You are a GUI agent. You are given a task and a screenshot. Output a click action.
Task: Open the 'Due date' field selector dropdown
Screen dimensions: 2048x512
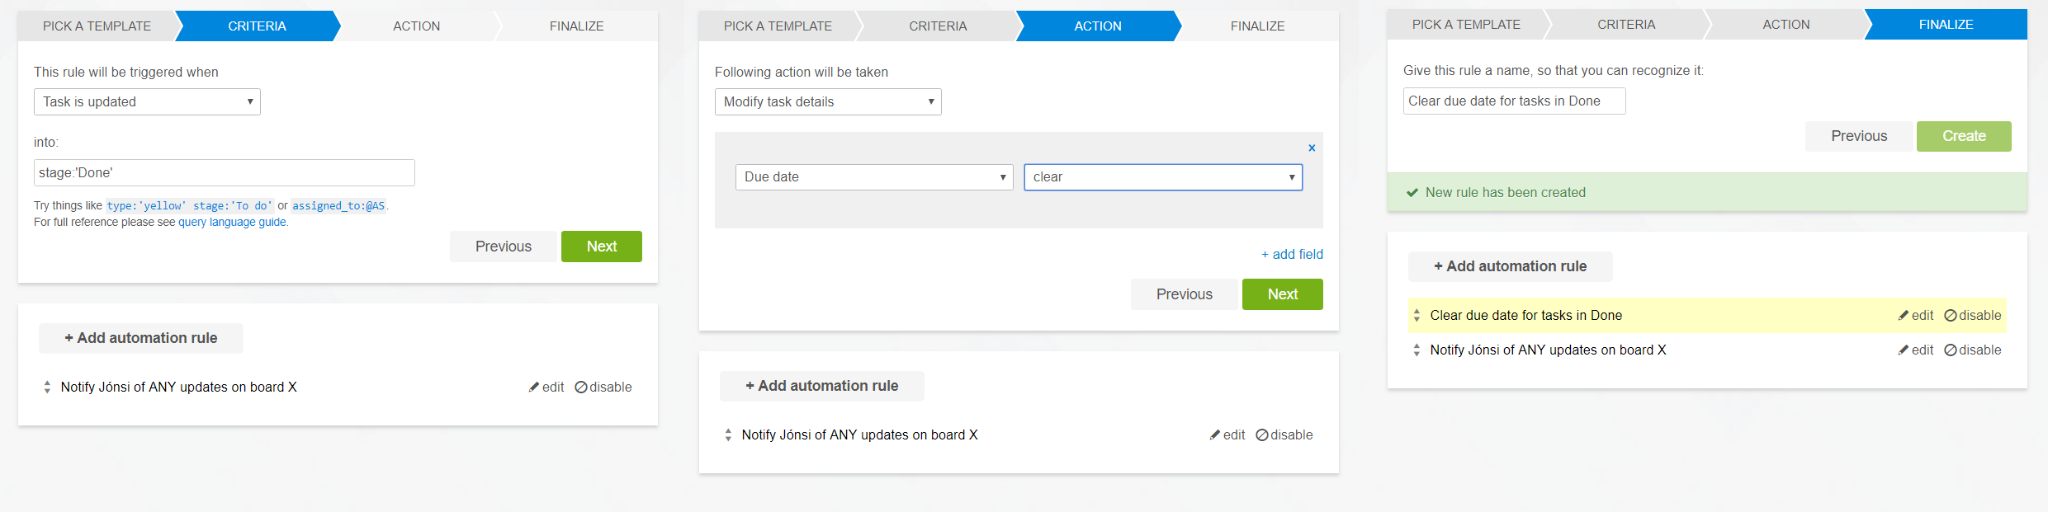[873, 177]
